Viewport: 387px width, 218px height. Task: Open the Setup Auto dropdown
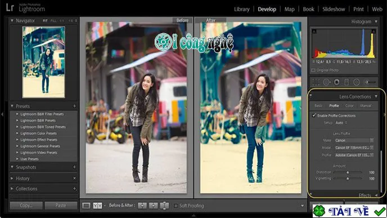(x=341, y=123)
